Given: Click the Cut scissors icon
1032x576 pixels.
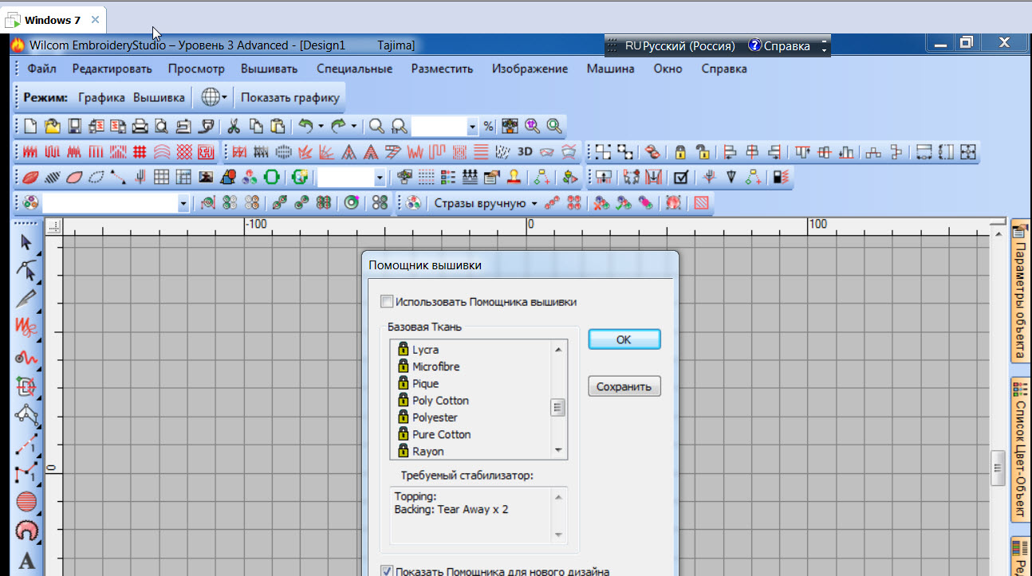Looking at the screenshot, I should coord(234,126).
